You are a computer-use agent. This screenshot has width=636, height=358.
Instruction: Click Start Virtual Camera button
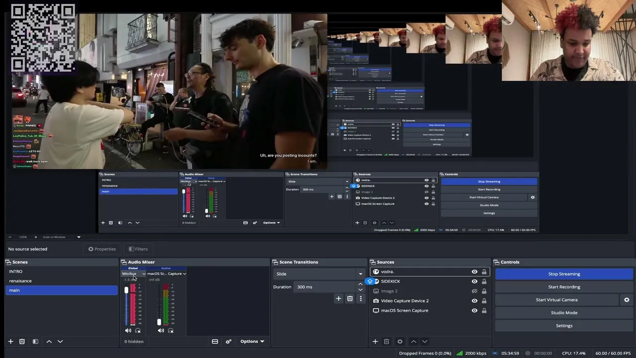[x=556, y=300]
